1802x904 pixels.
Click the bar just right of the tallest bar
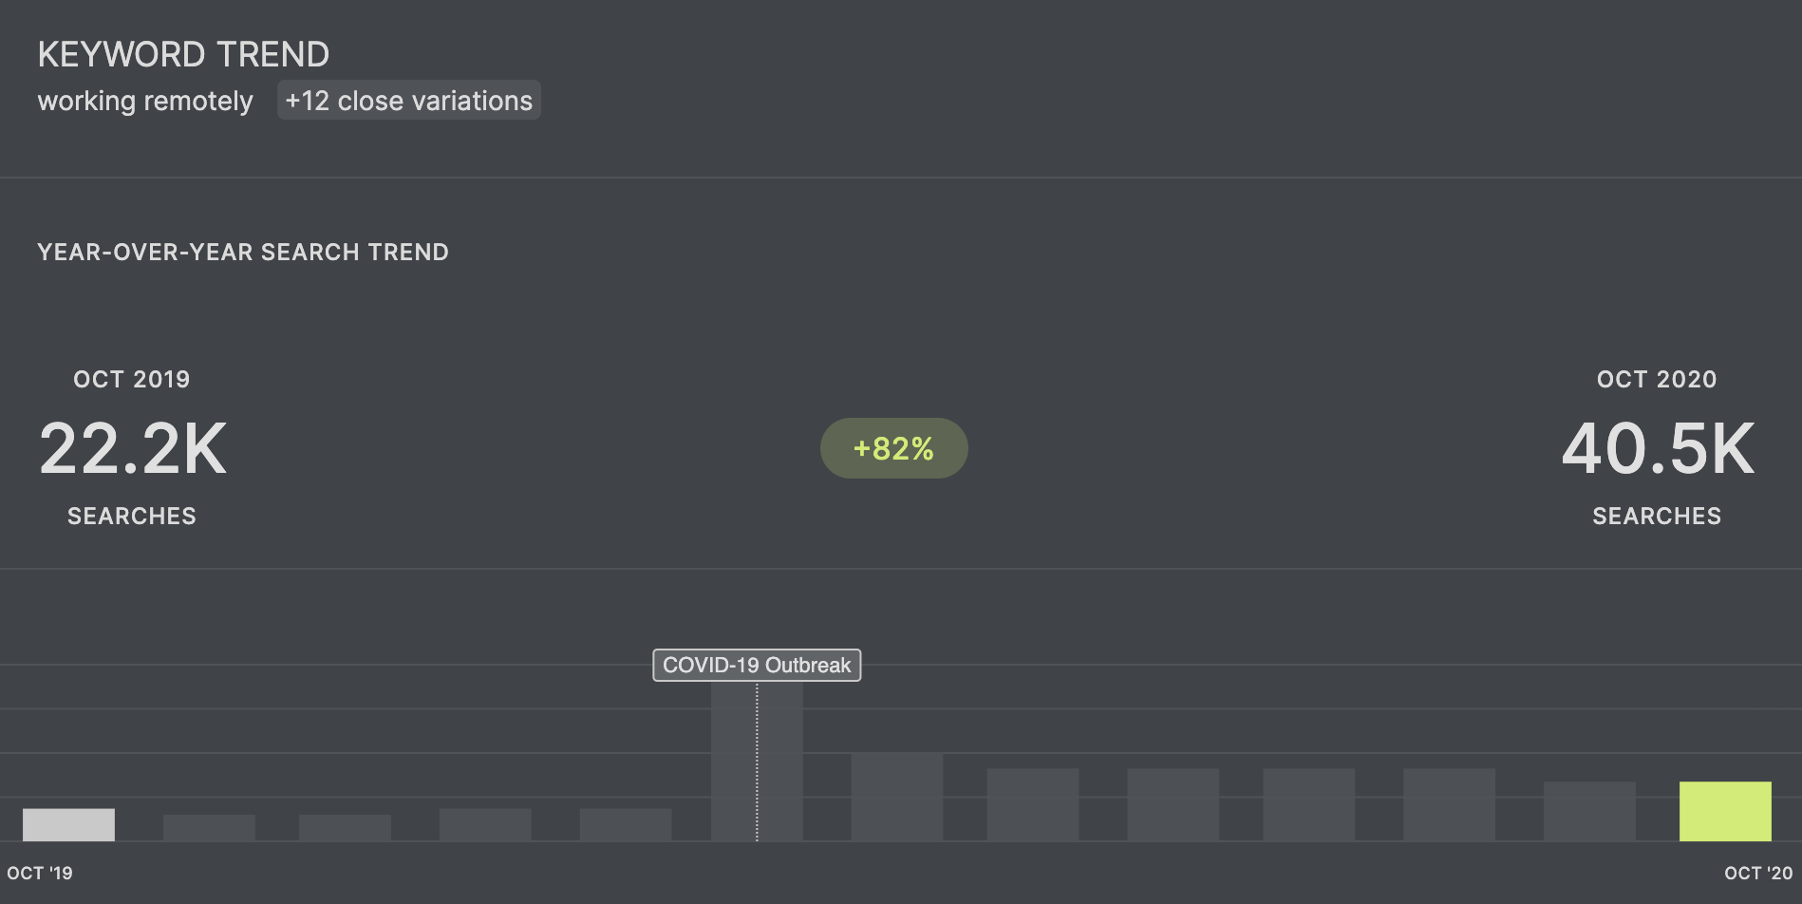[x=897, y=797]
